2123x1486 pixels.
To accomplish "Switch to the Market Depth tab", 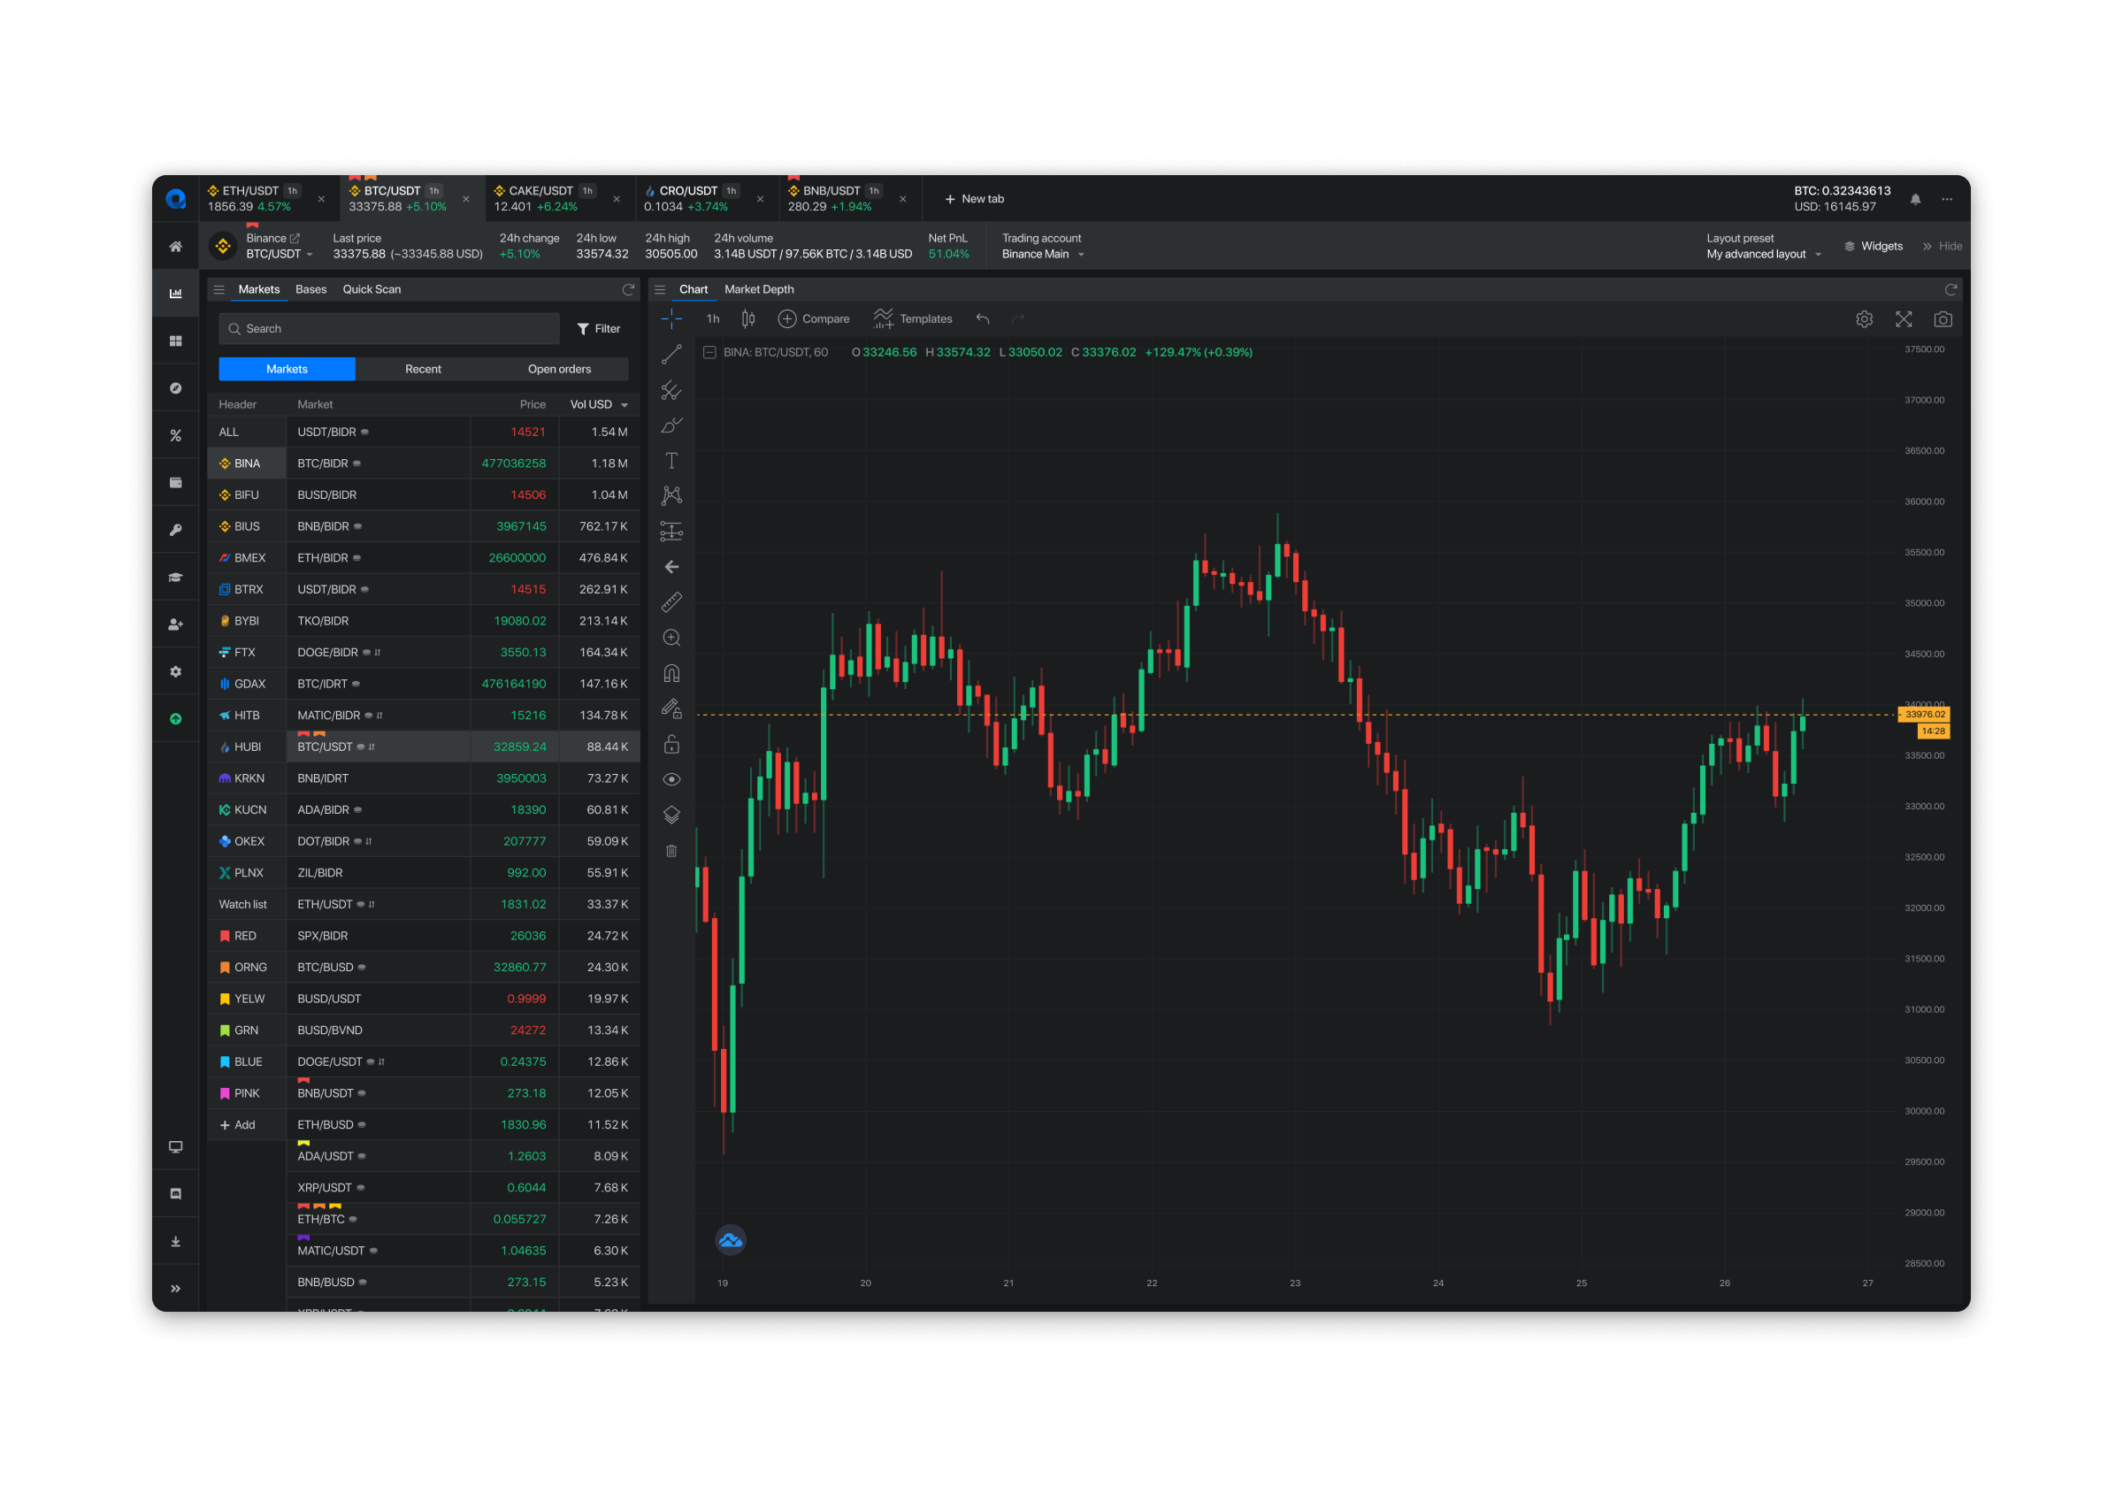I will 759,289.
